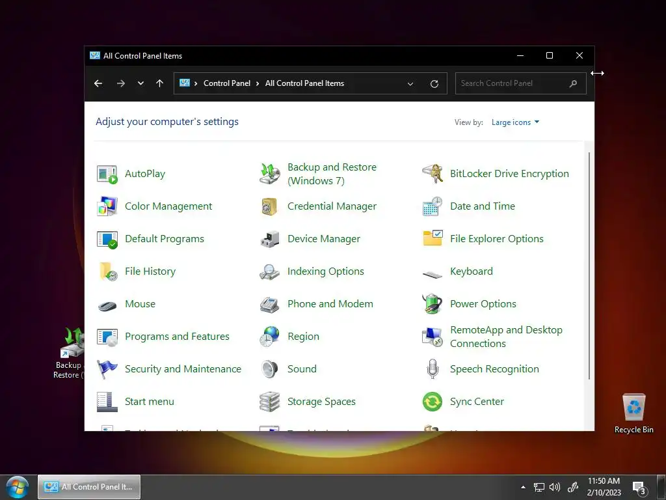Click the Windows Start orb
The image size is (666, 500).
(x=18, y=487)
